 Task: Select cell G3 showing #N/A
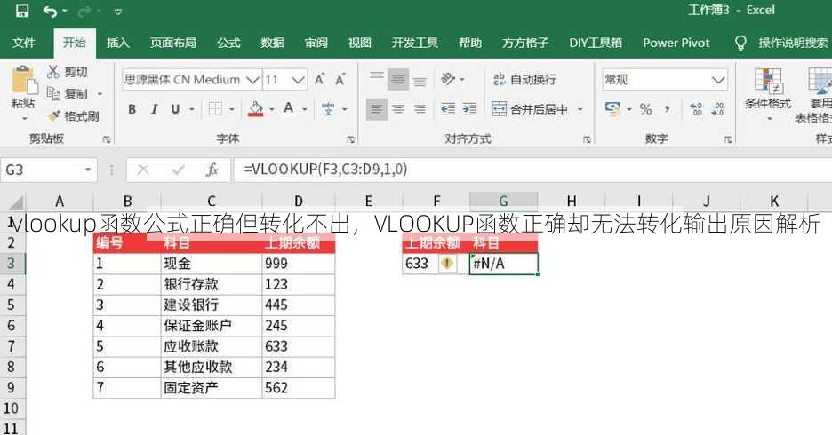pos(503,264)
